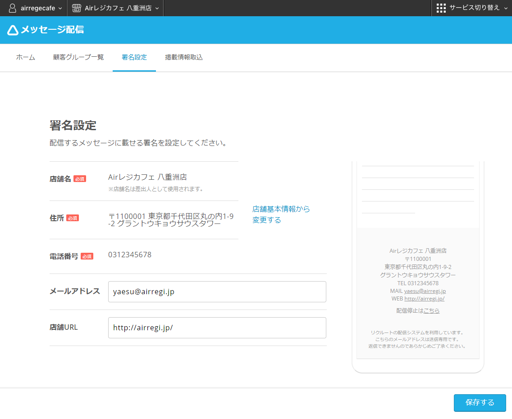Click the 保存する button
The height and width of the screenshot is (419, 512).
coord(480,403)
